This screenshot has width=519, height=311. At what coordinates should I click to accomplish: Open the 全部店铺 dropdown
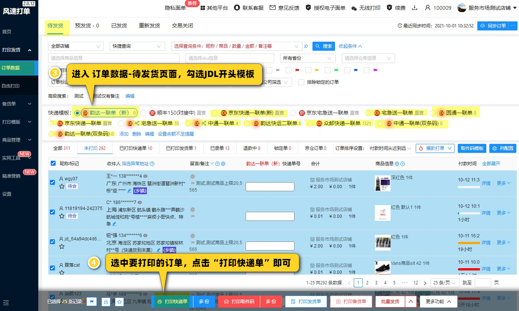pyautogui.click(x=75, y=46)
